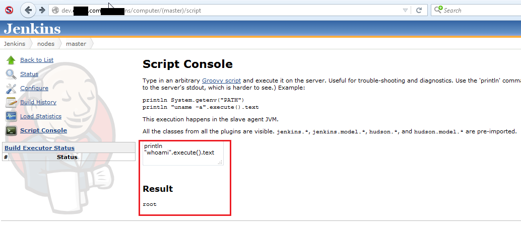Select the 'nodes' breadcrumb item
This screenshot has width=521, height=227.
tap(46, 44)
